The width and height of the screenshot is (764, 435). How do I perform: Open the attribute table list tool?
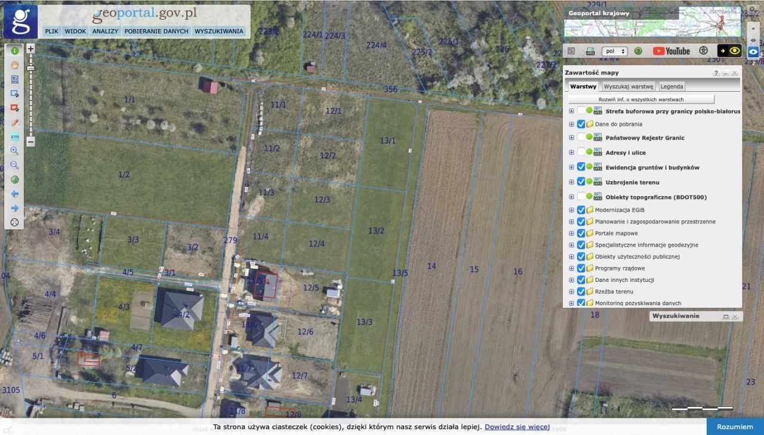(x=15, y=79)
